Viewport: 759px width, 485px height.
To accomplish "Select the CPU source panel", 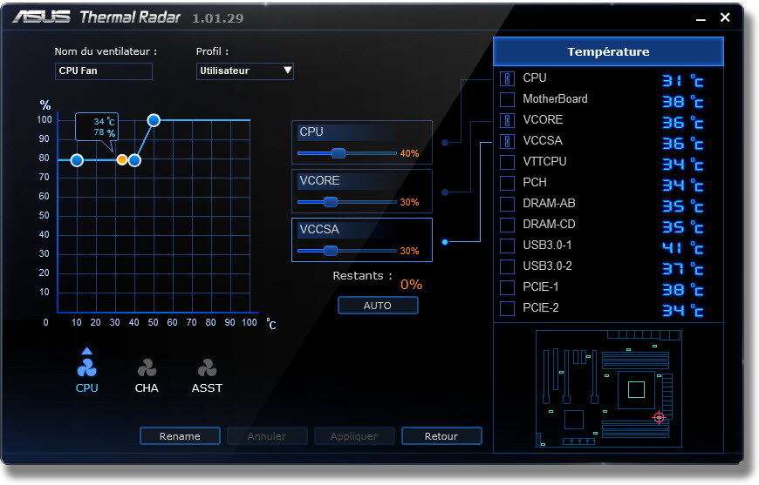I will click(361, 142).
